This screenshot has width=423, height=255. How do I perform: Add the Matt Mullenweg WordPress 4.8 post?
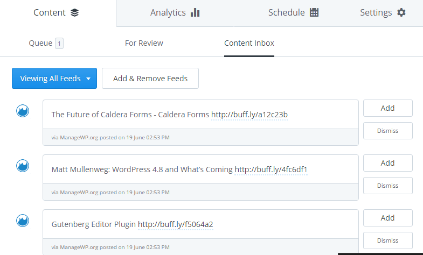[x=387, y=163]
